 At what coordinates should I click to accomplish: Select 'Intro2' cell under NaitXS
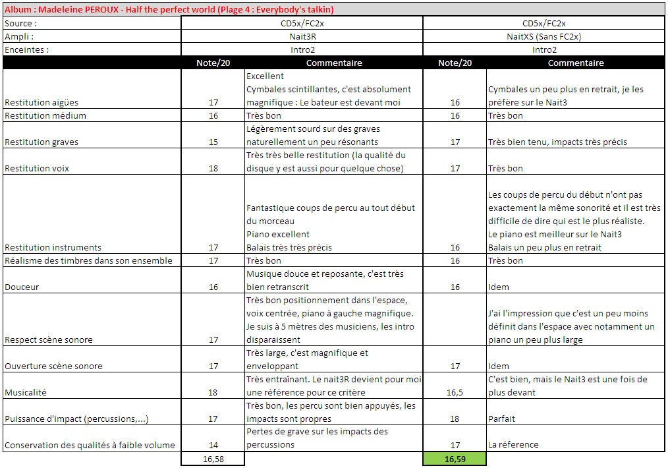tap(543, 49)
